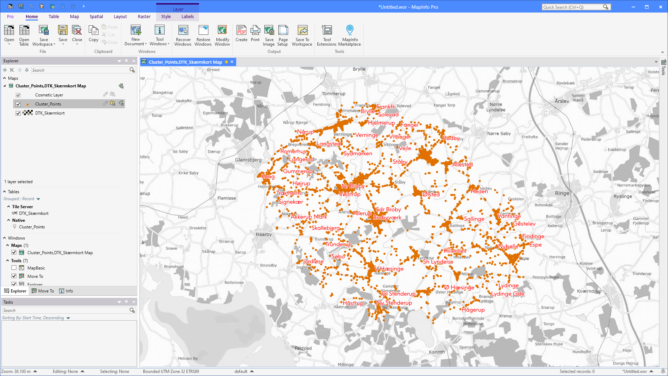Viewport: 668px width, 376px height.
Task: Open the Sorting By dropdown in Tasks panel
Action: click(x=68, y=318)
